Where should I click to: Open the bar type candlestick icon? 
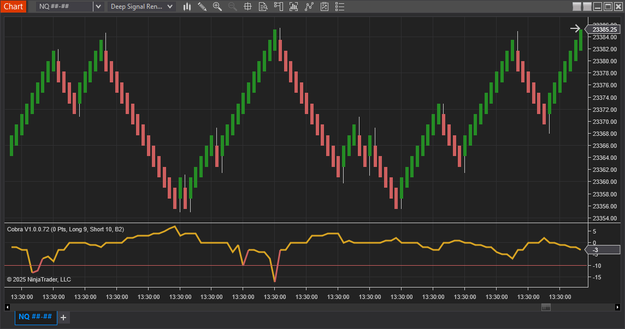pyautogui.click(x=187, y=7)
